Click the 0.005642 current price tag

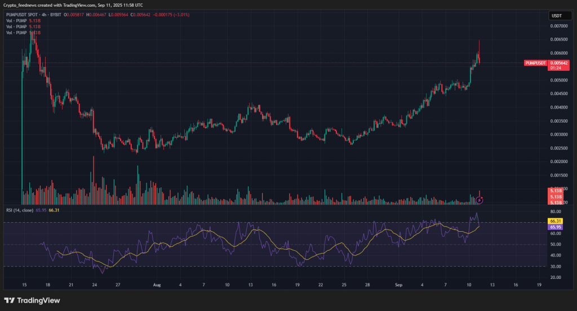pyautogui.click(x=560, y=63)
